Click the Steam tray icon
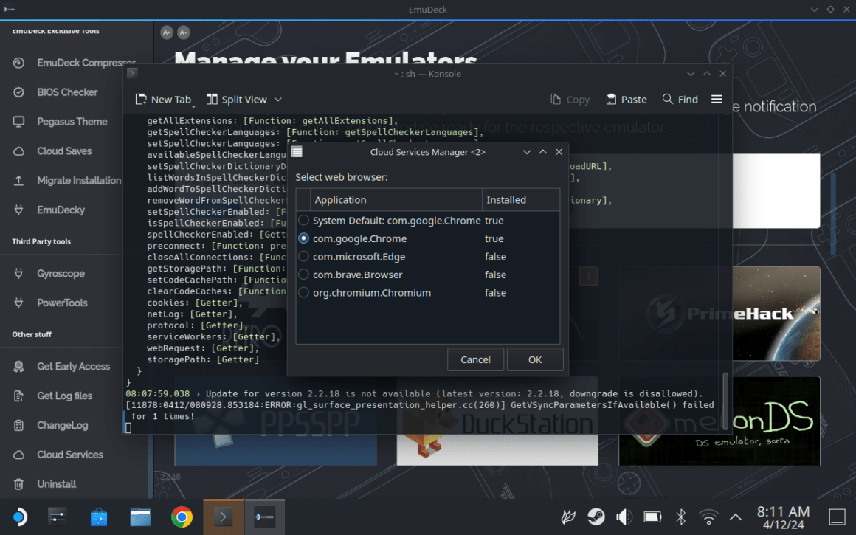 tap(596, 517)
